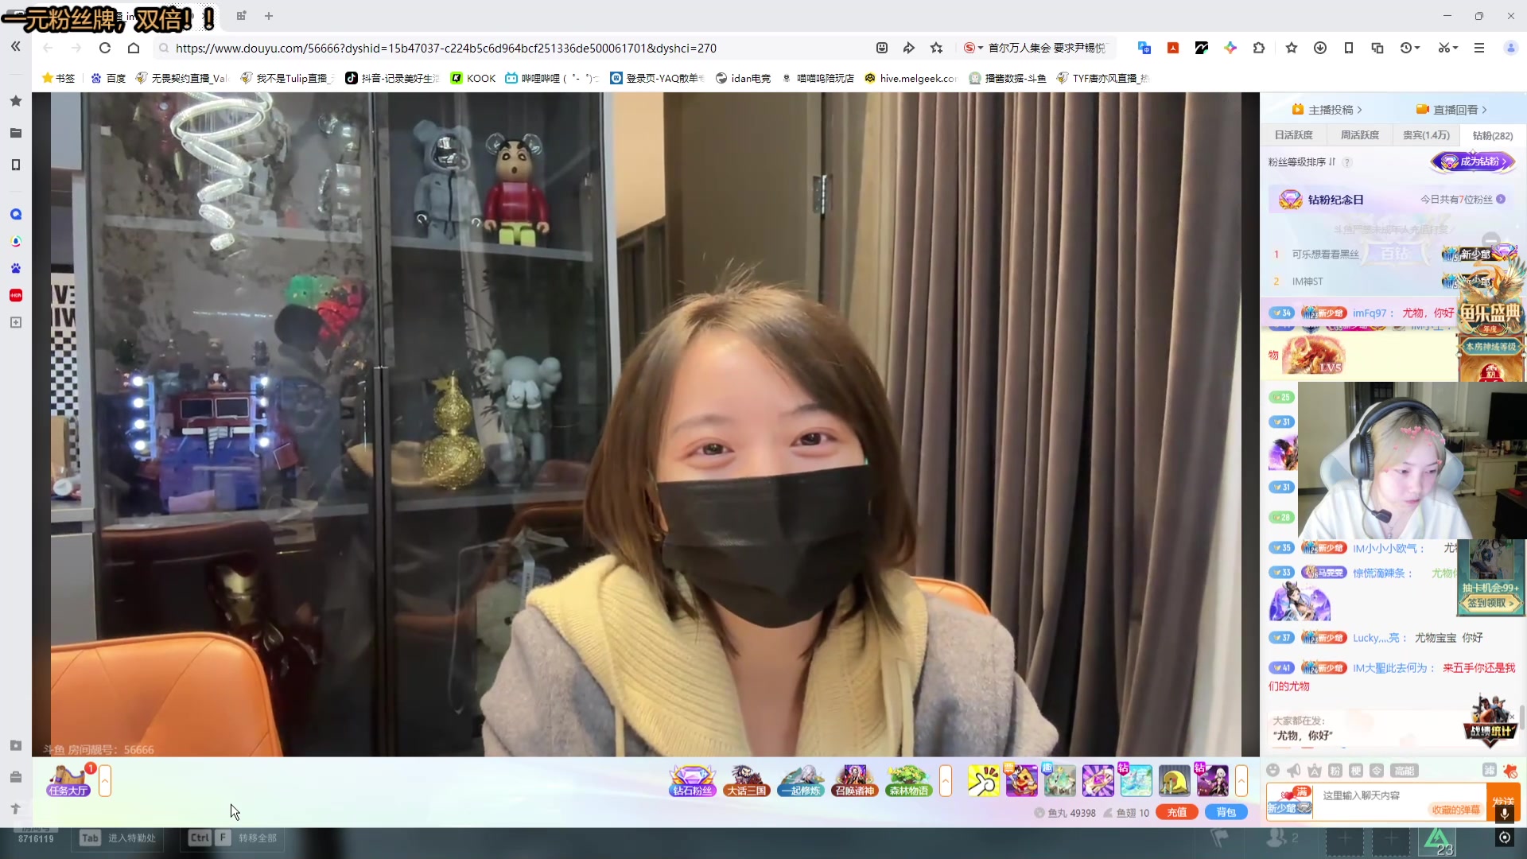This screenshot has height=859, width=1527.
Task: Send the thumbs-up clap gift
Action: (x=983, y=780)
